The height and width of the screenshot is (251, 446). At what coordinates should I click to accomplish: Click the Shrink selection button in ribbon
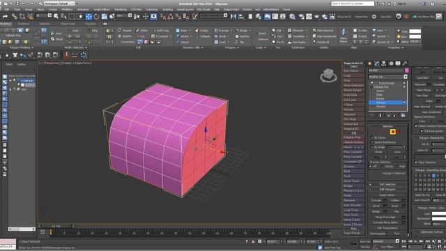(x=56, y=39)
